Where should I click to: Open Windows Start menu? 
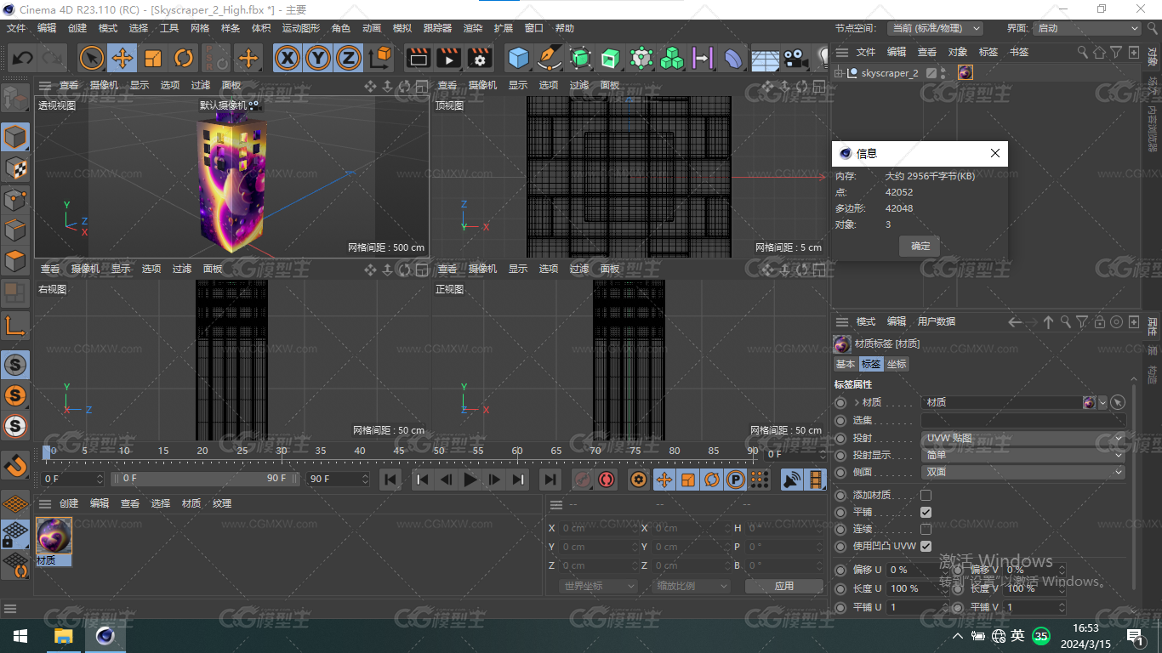20,636
